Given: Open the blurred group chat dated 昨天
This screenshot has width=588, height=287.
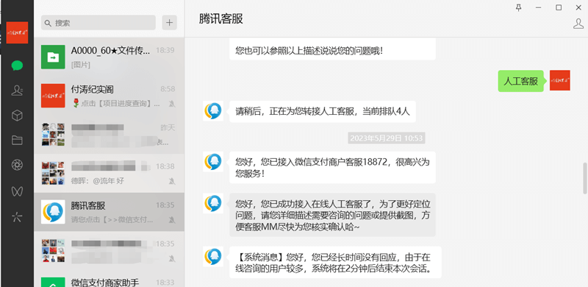Looking at the screenshot, I should point(109,135).
